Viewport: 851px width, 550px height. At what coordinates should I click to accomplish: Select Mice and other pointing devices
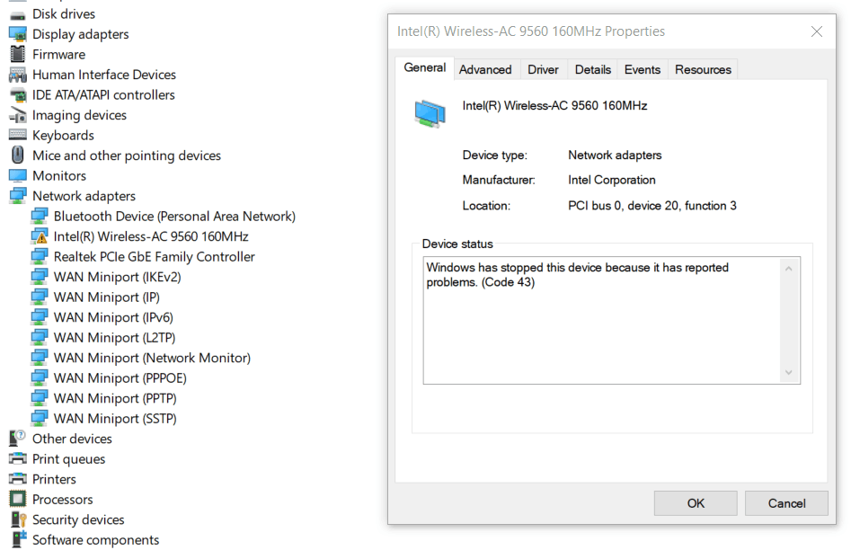127,155
